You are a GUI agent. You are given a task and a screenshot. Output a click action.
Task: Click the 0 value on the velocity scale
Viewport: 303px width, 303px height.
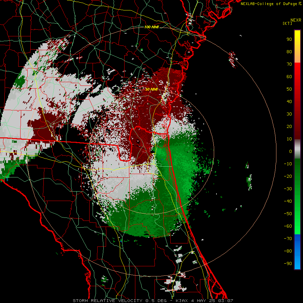[x=291, y=151]
